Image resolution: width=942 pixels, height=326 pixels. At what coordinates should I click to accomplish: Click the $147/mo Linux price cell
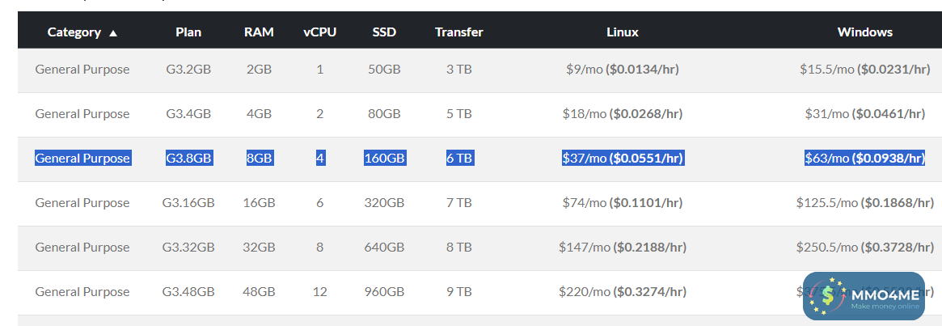622,248
